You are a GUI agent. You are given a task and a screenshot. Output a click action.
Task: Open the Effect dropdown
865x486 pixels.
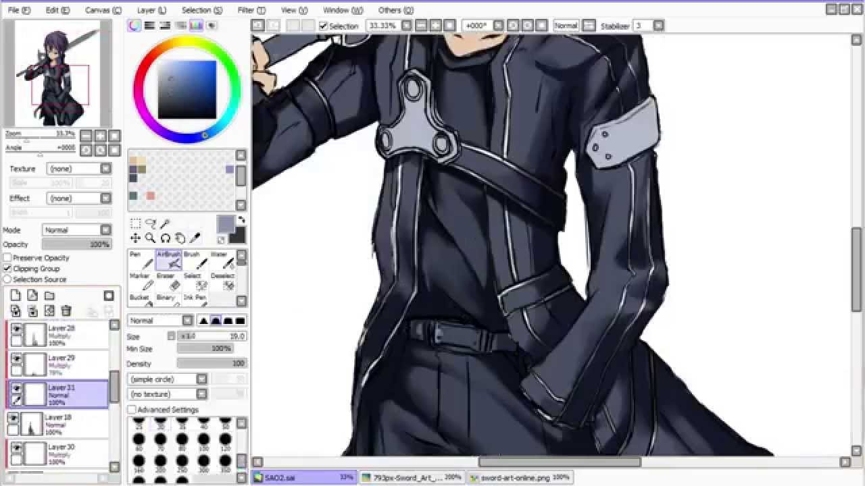tap(79, 198)
